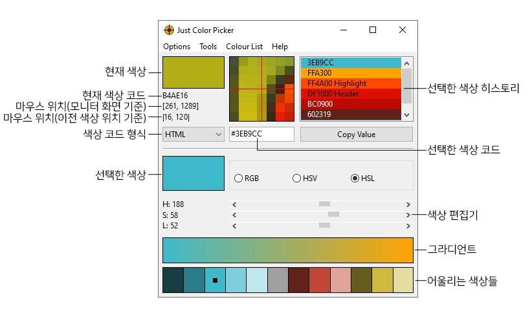Screen dimensions: 532x315
Task: Click the H slider thumb
Action: pyautogui.click(x=324, y=204)
